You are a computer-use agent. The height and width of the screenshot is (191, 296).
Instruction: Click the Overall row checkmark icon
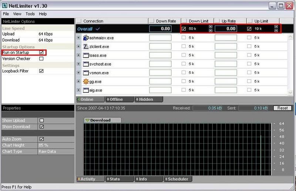point(98,29)
